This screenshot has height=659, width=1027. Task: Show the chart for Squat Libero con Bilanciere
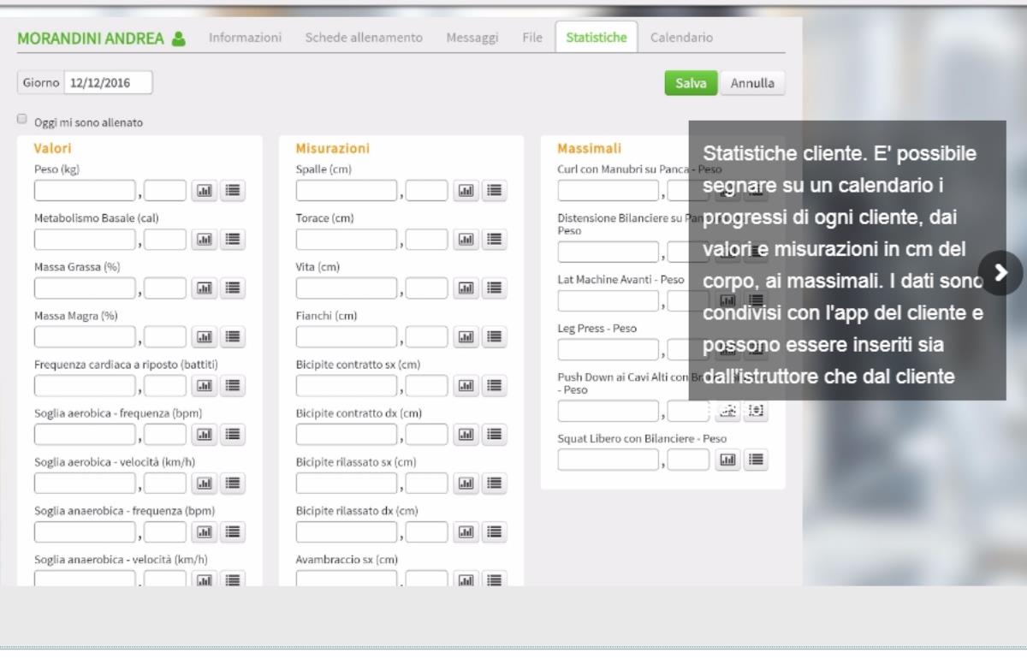727,460
